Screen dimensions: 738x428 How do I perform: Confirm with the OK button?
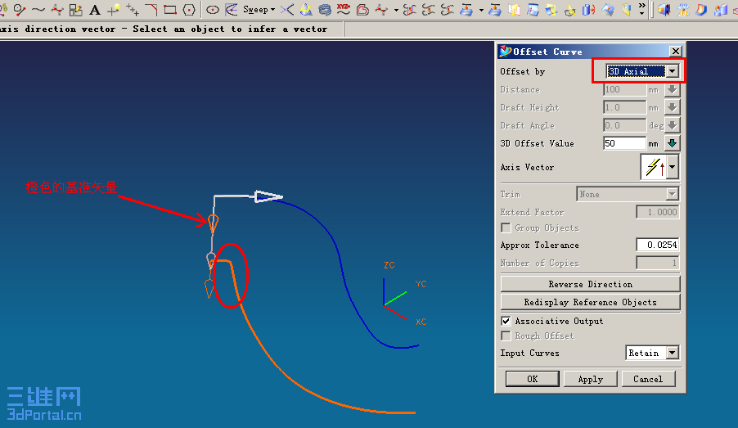point(533,379)
